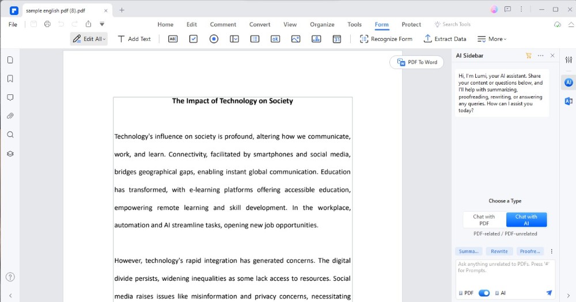Open the comments panel icon
Screen dimensions: 576x302
(x=10, y=98)
